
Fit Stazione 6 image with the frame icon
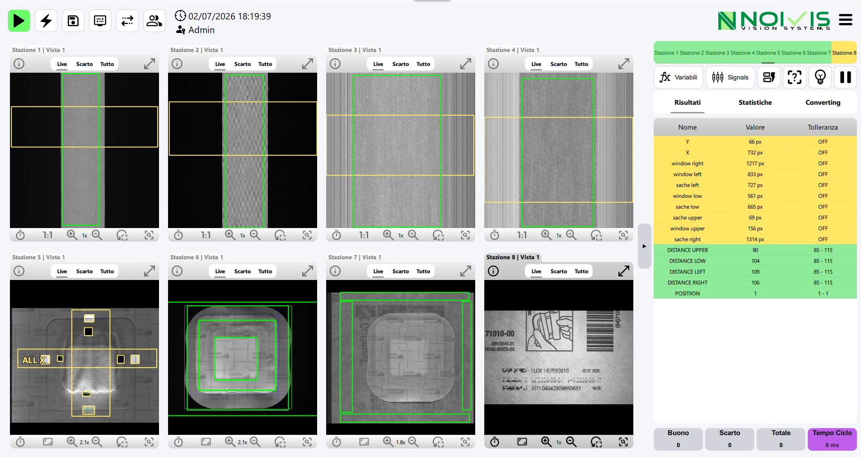206,442
